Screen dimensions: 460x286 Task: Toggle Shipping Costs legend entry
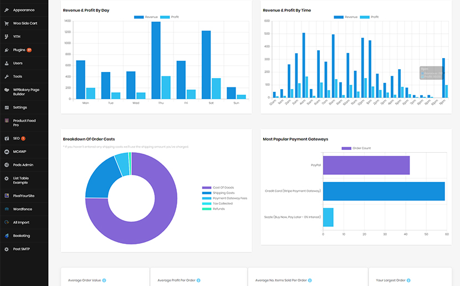tap(218, 193)
